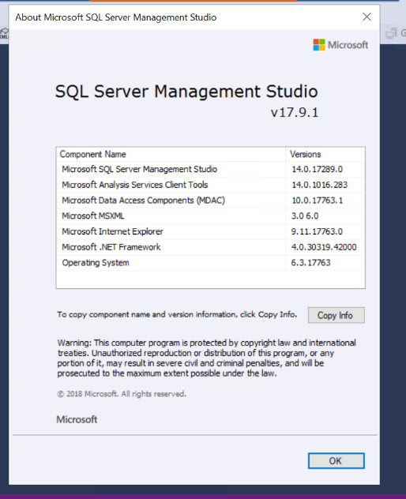
Task: Click the 2018 Microsoft copyright notice
Action: coord(122,394)
